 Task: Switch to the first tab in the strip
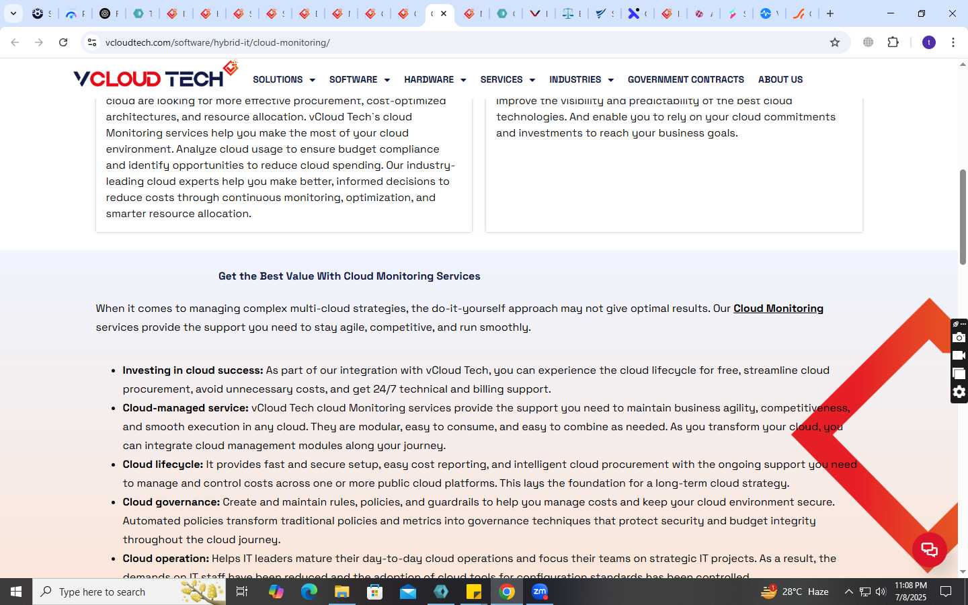40,13
